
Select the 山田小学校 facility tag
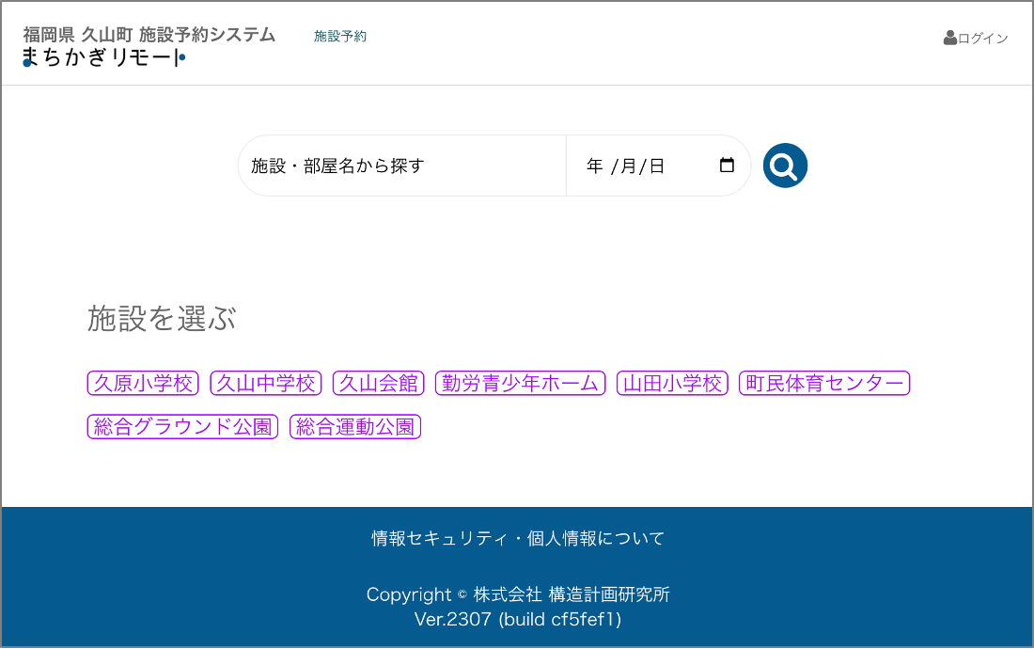[x=672, y=384]
